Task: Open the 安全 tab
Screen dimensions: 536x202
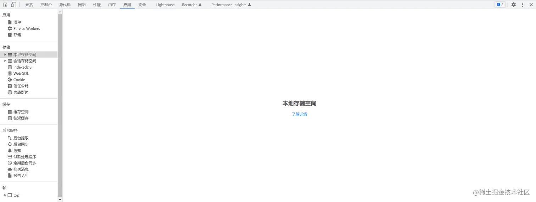Action: click(x=142, y=5)
